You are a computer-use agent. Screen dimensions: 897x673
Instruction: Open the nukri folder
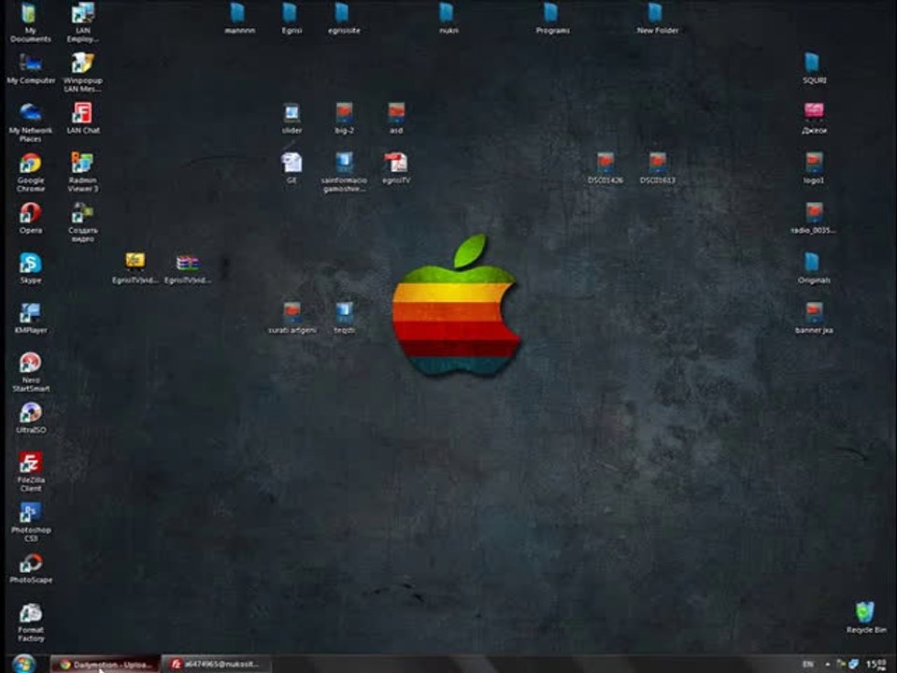(x=448, y=19)
